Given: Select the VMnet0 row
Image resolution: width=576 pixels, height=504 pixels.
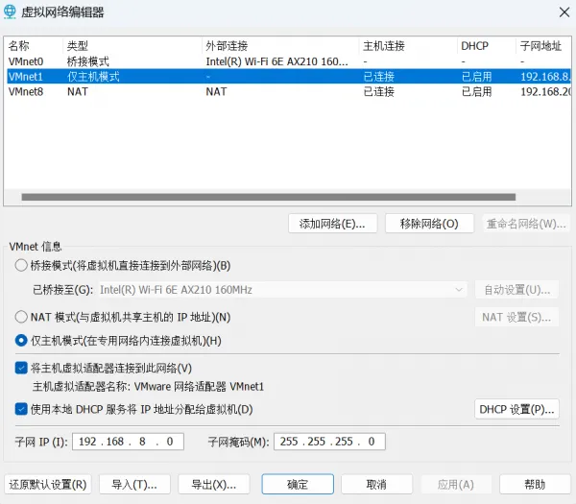Looking at the screenshot, I should pos(288,61).
